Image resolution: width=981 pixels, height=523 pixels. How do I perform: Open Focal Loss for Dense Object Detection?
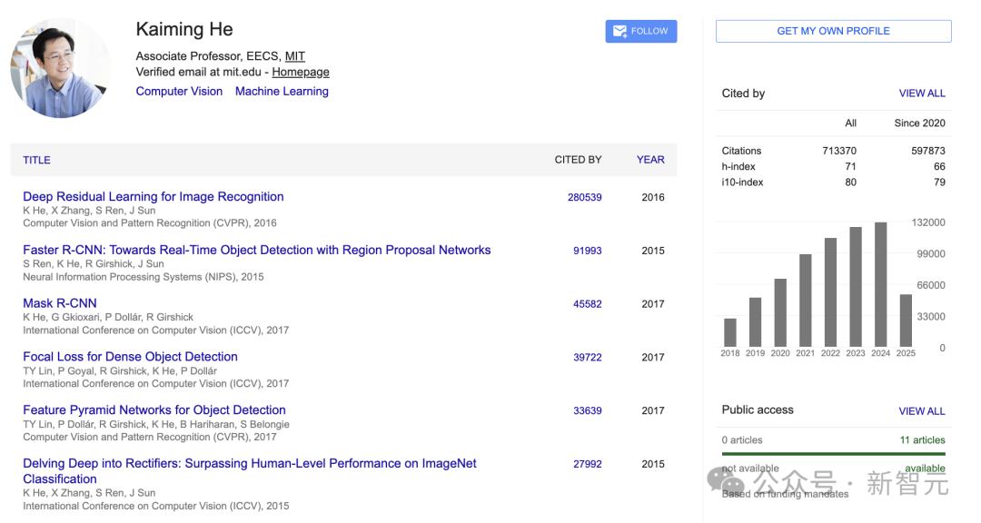pyautogui.click(x=130, y=357)
